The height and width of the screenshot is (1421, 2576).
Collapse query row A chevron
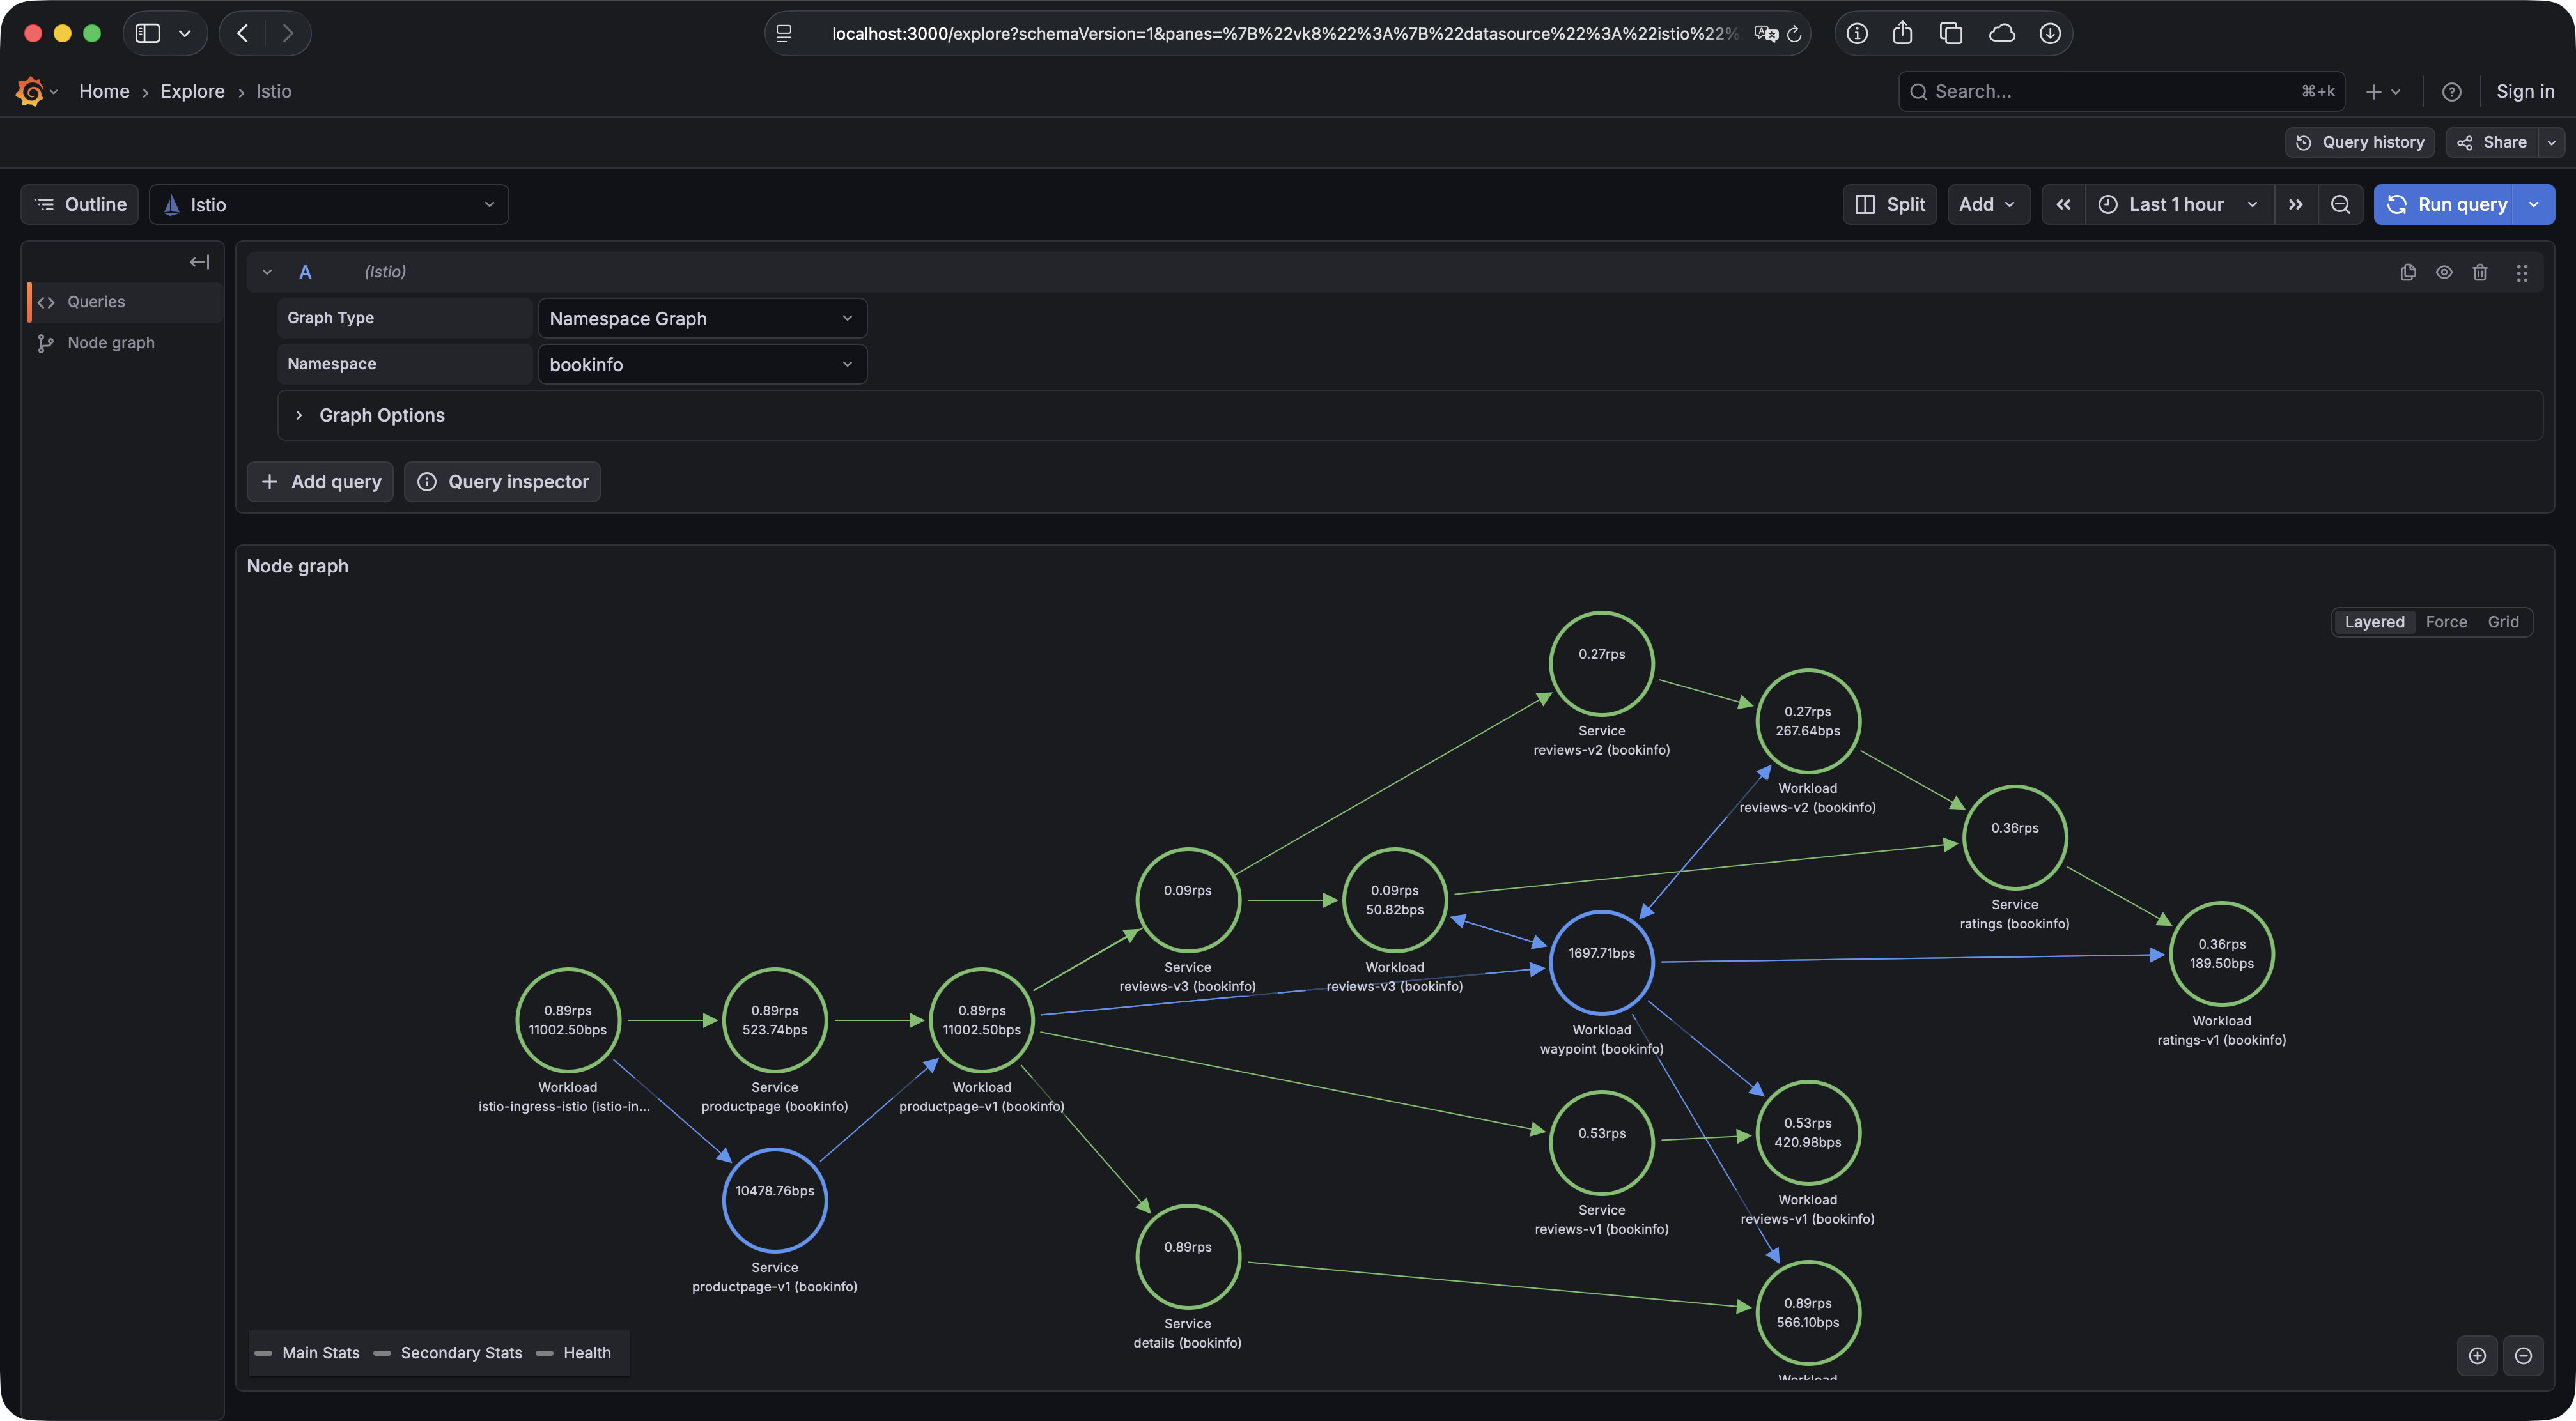(267, 272)
